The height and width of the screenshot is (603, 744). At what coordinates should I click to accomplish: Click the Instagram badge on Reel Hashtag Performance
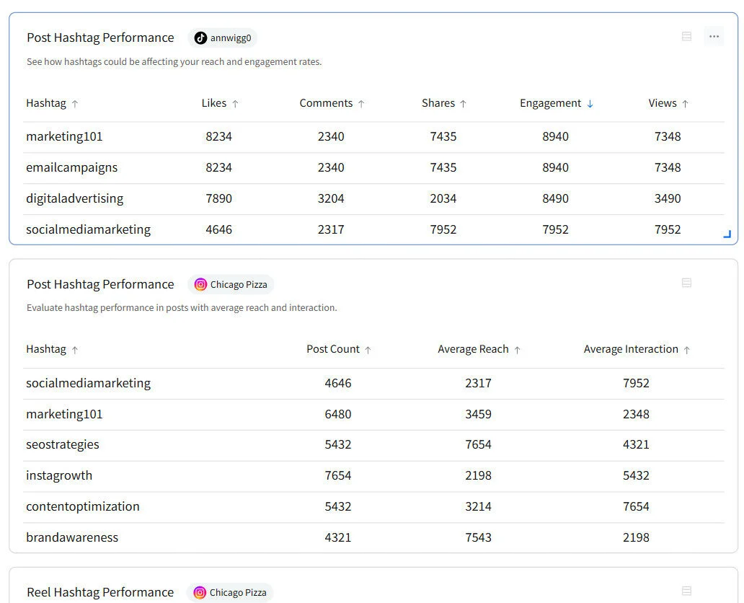pos(200,592)
